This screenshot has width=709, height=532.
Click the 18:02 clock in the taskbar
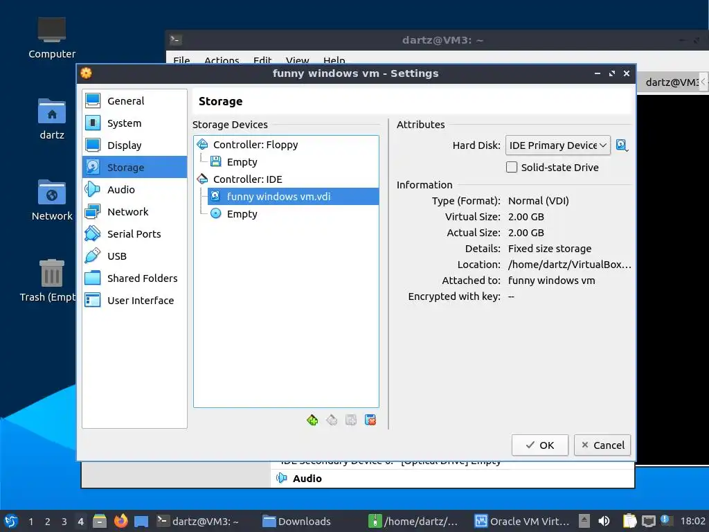point(692,521)
